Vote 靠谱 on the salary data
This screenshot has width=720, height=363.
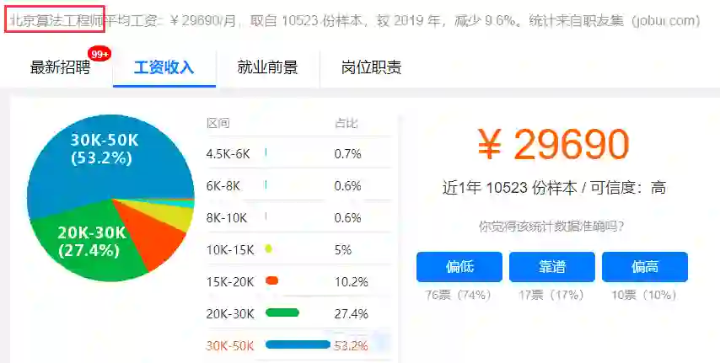(552, 267)
